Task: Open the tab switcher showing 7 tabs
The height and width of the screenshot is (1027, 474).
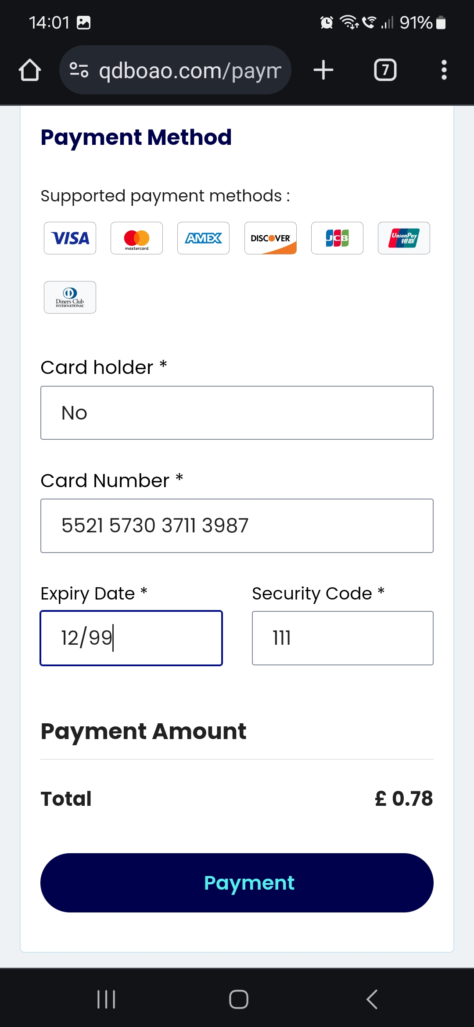Action: (x=385, y=70)
